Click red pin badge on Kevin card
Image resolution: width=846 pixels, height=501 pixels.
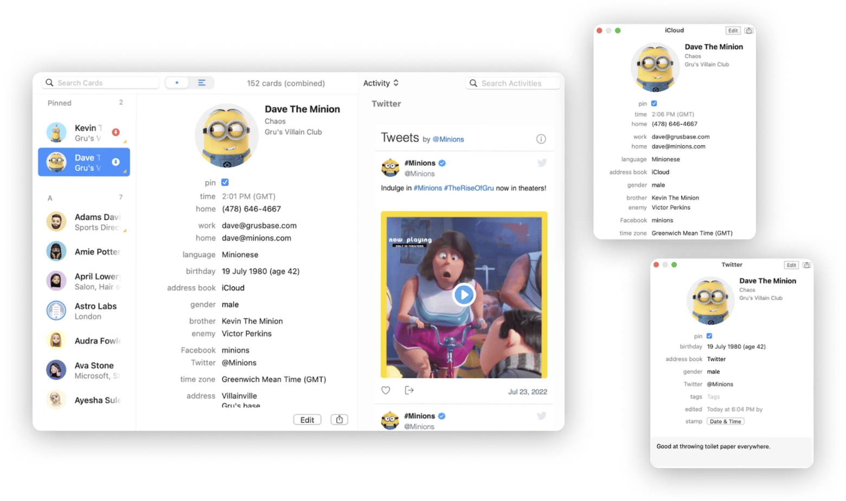(x=116, y=132)
